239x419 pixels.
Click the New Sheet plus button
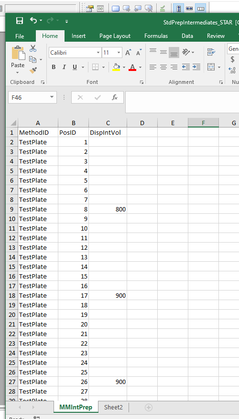tap(149, 407)
